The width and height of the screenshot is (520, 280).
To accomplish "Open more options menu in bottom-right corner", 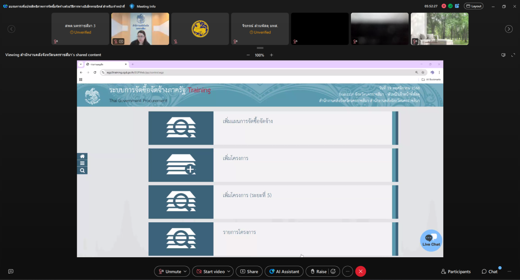I will point(509,271).
